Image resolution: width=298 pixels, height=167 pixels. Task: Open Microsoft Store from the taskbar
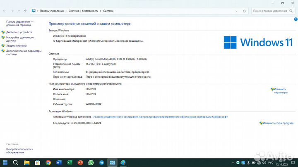pos(37,162)
